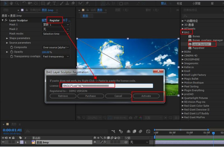Expand Source parameters group
Screen dimensions: 224x147
click(7, 43)
